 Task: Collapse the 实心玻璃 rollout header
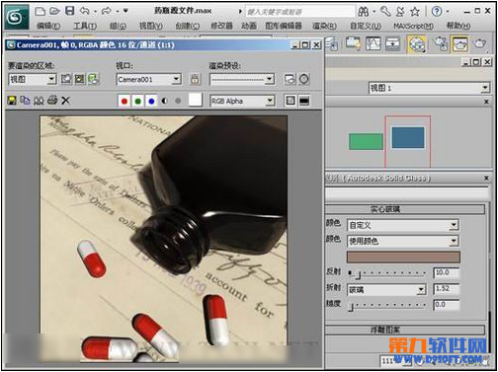coord(405,209)
